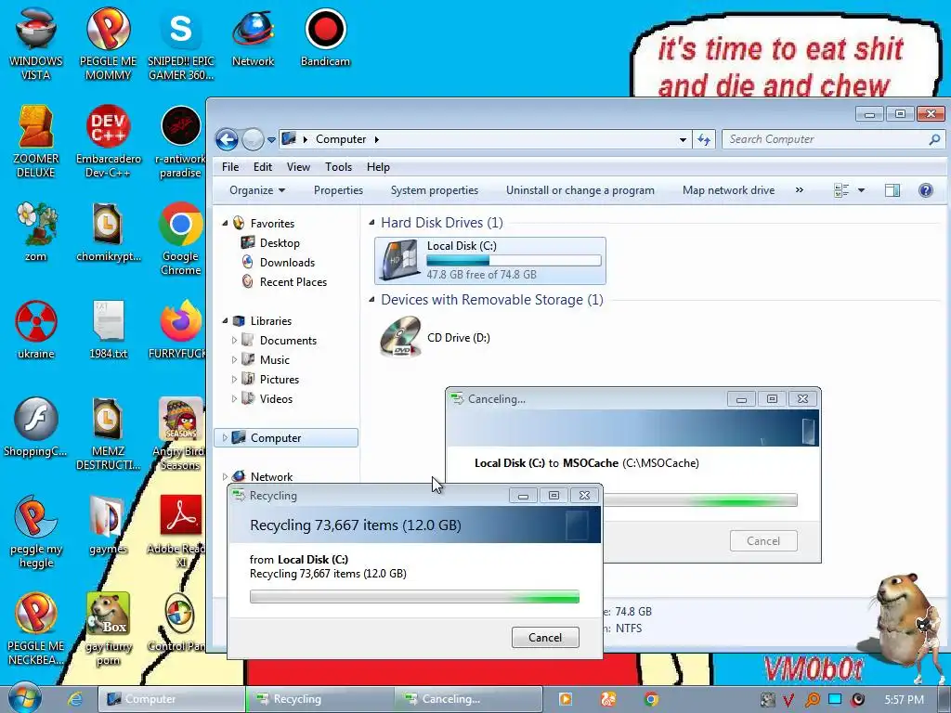Open the change view options dropdown arrow

(x=861, y=190)
